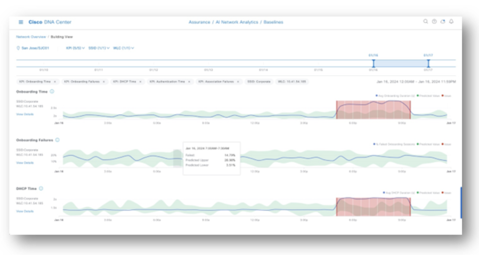Click info icon next to Onboarding Time

pos(52,91)
